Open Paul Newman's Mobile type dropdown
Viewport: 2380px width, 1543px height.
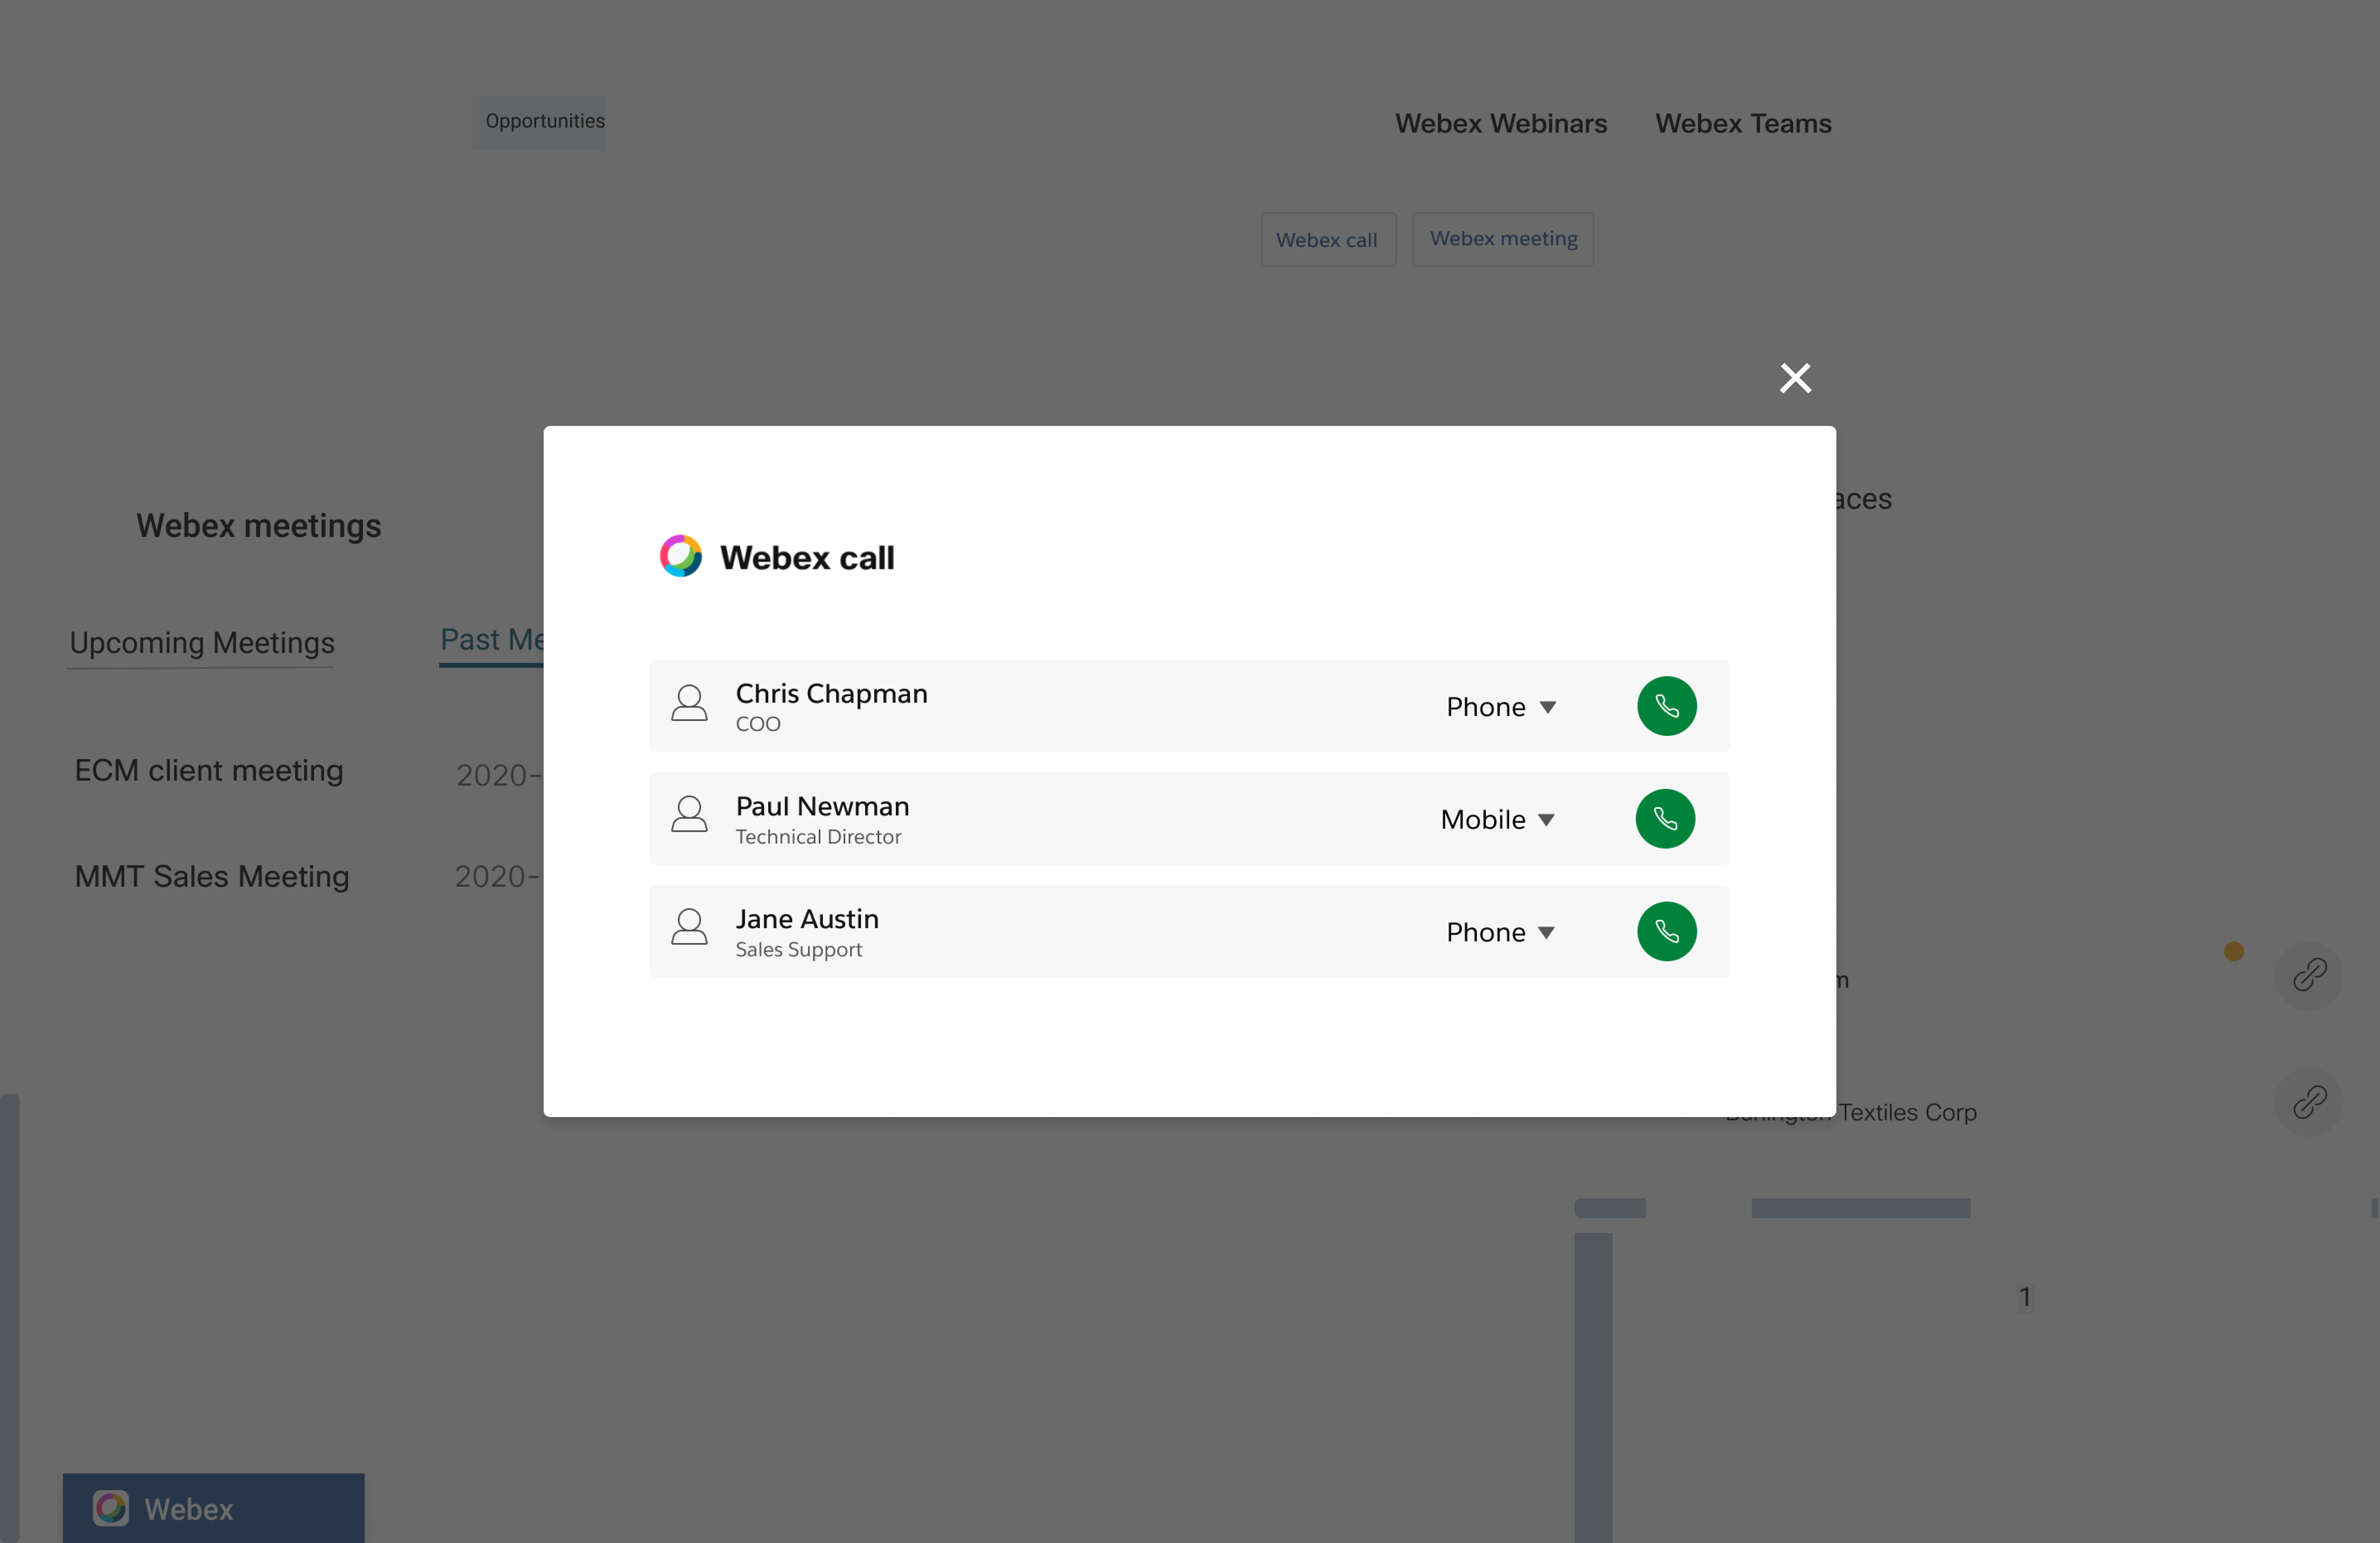point(1497,820)
